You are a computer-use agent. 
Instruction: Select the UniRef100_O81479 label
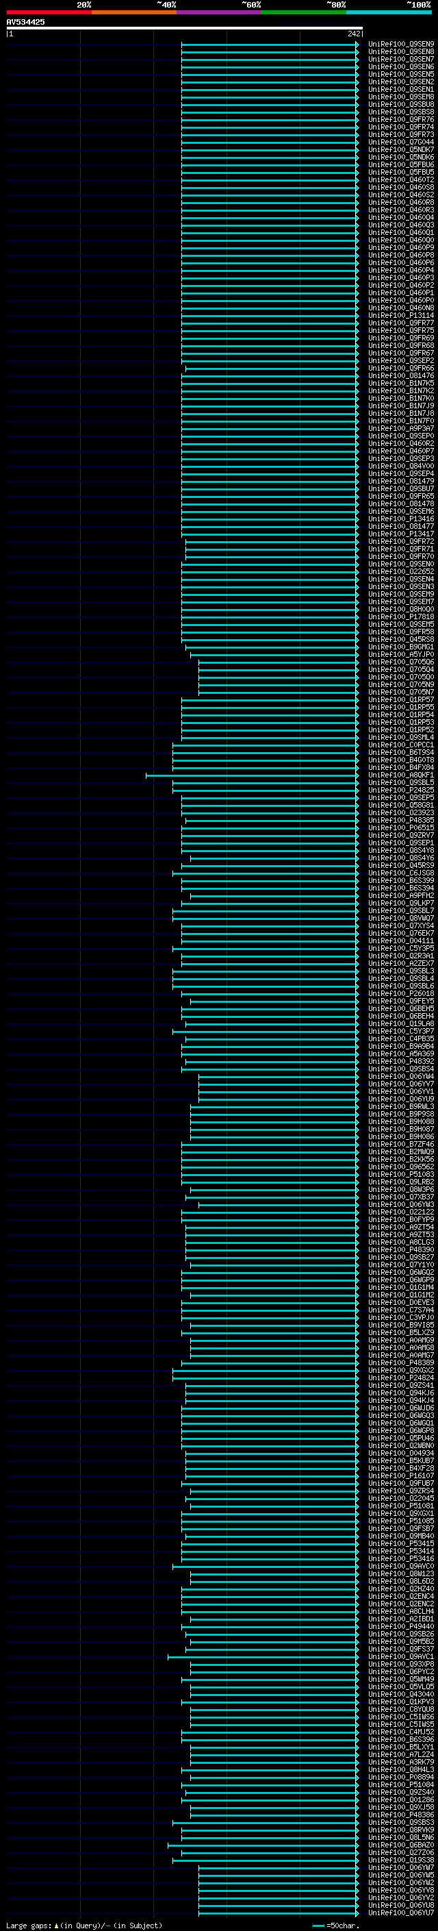(401, 482)
